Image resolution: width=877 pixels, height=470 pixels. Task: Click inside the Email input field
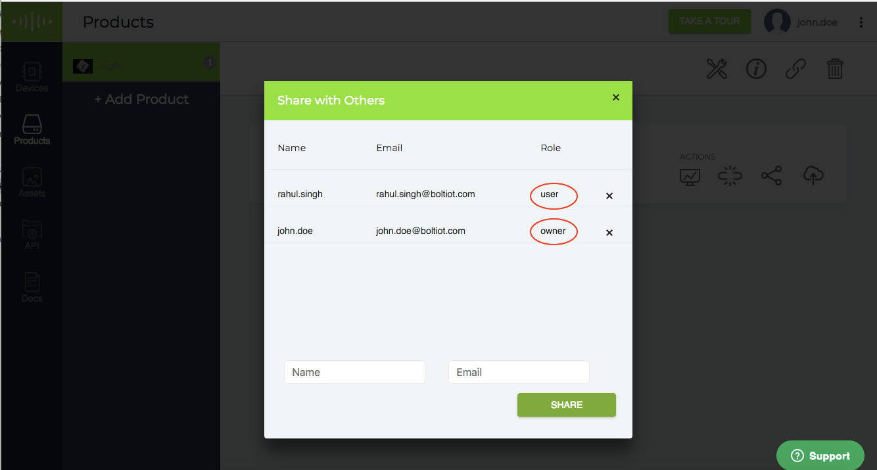pyautogui.click(x=519, y=372)
